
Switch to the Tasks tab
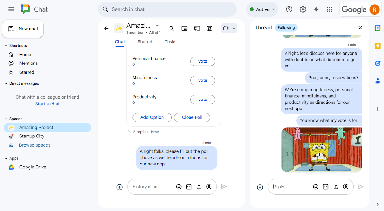point(171,42)
